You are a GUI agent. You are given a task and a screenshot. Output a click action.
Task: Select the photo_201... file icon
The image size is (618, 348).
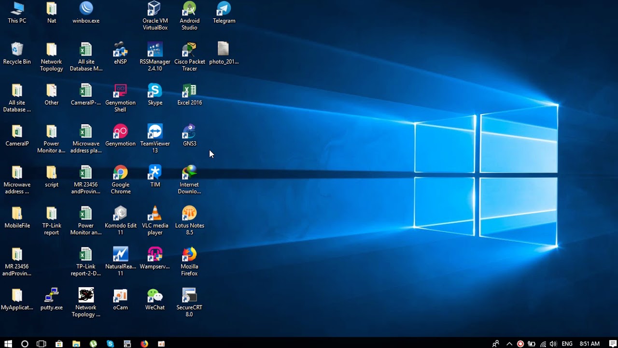pyautogui.click(x=224, y=54)
